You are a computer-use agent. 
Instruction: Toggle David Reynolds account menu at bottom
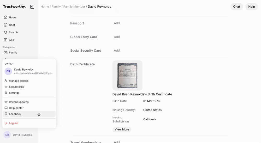pos(18,135)
